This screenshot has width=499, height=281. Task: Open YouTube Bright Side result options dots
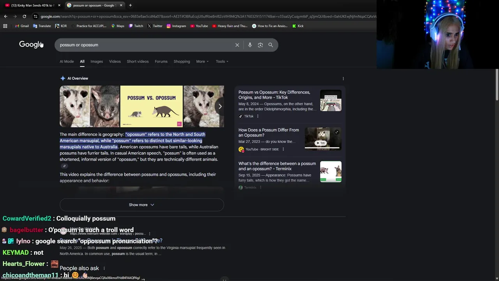tap(283, 149)
